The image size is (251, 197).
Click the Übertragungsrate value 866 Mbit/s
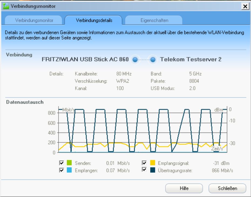click(222, 170)
